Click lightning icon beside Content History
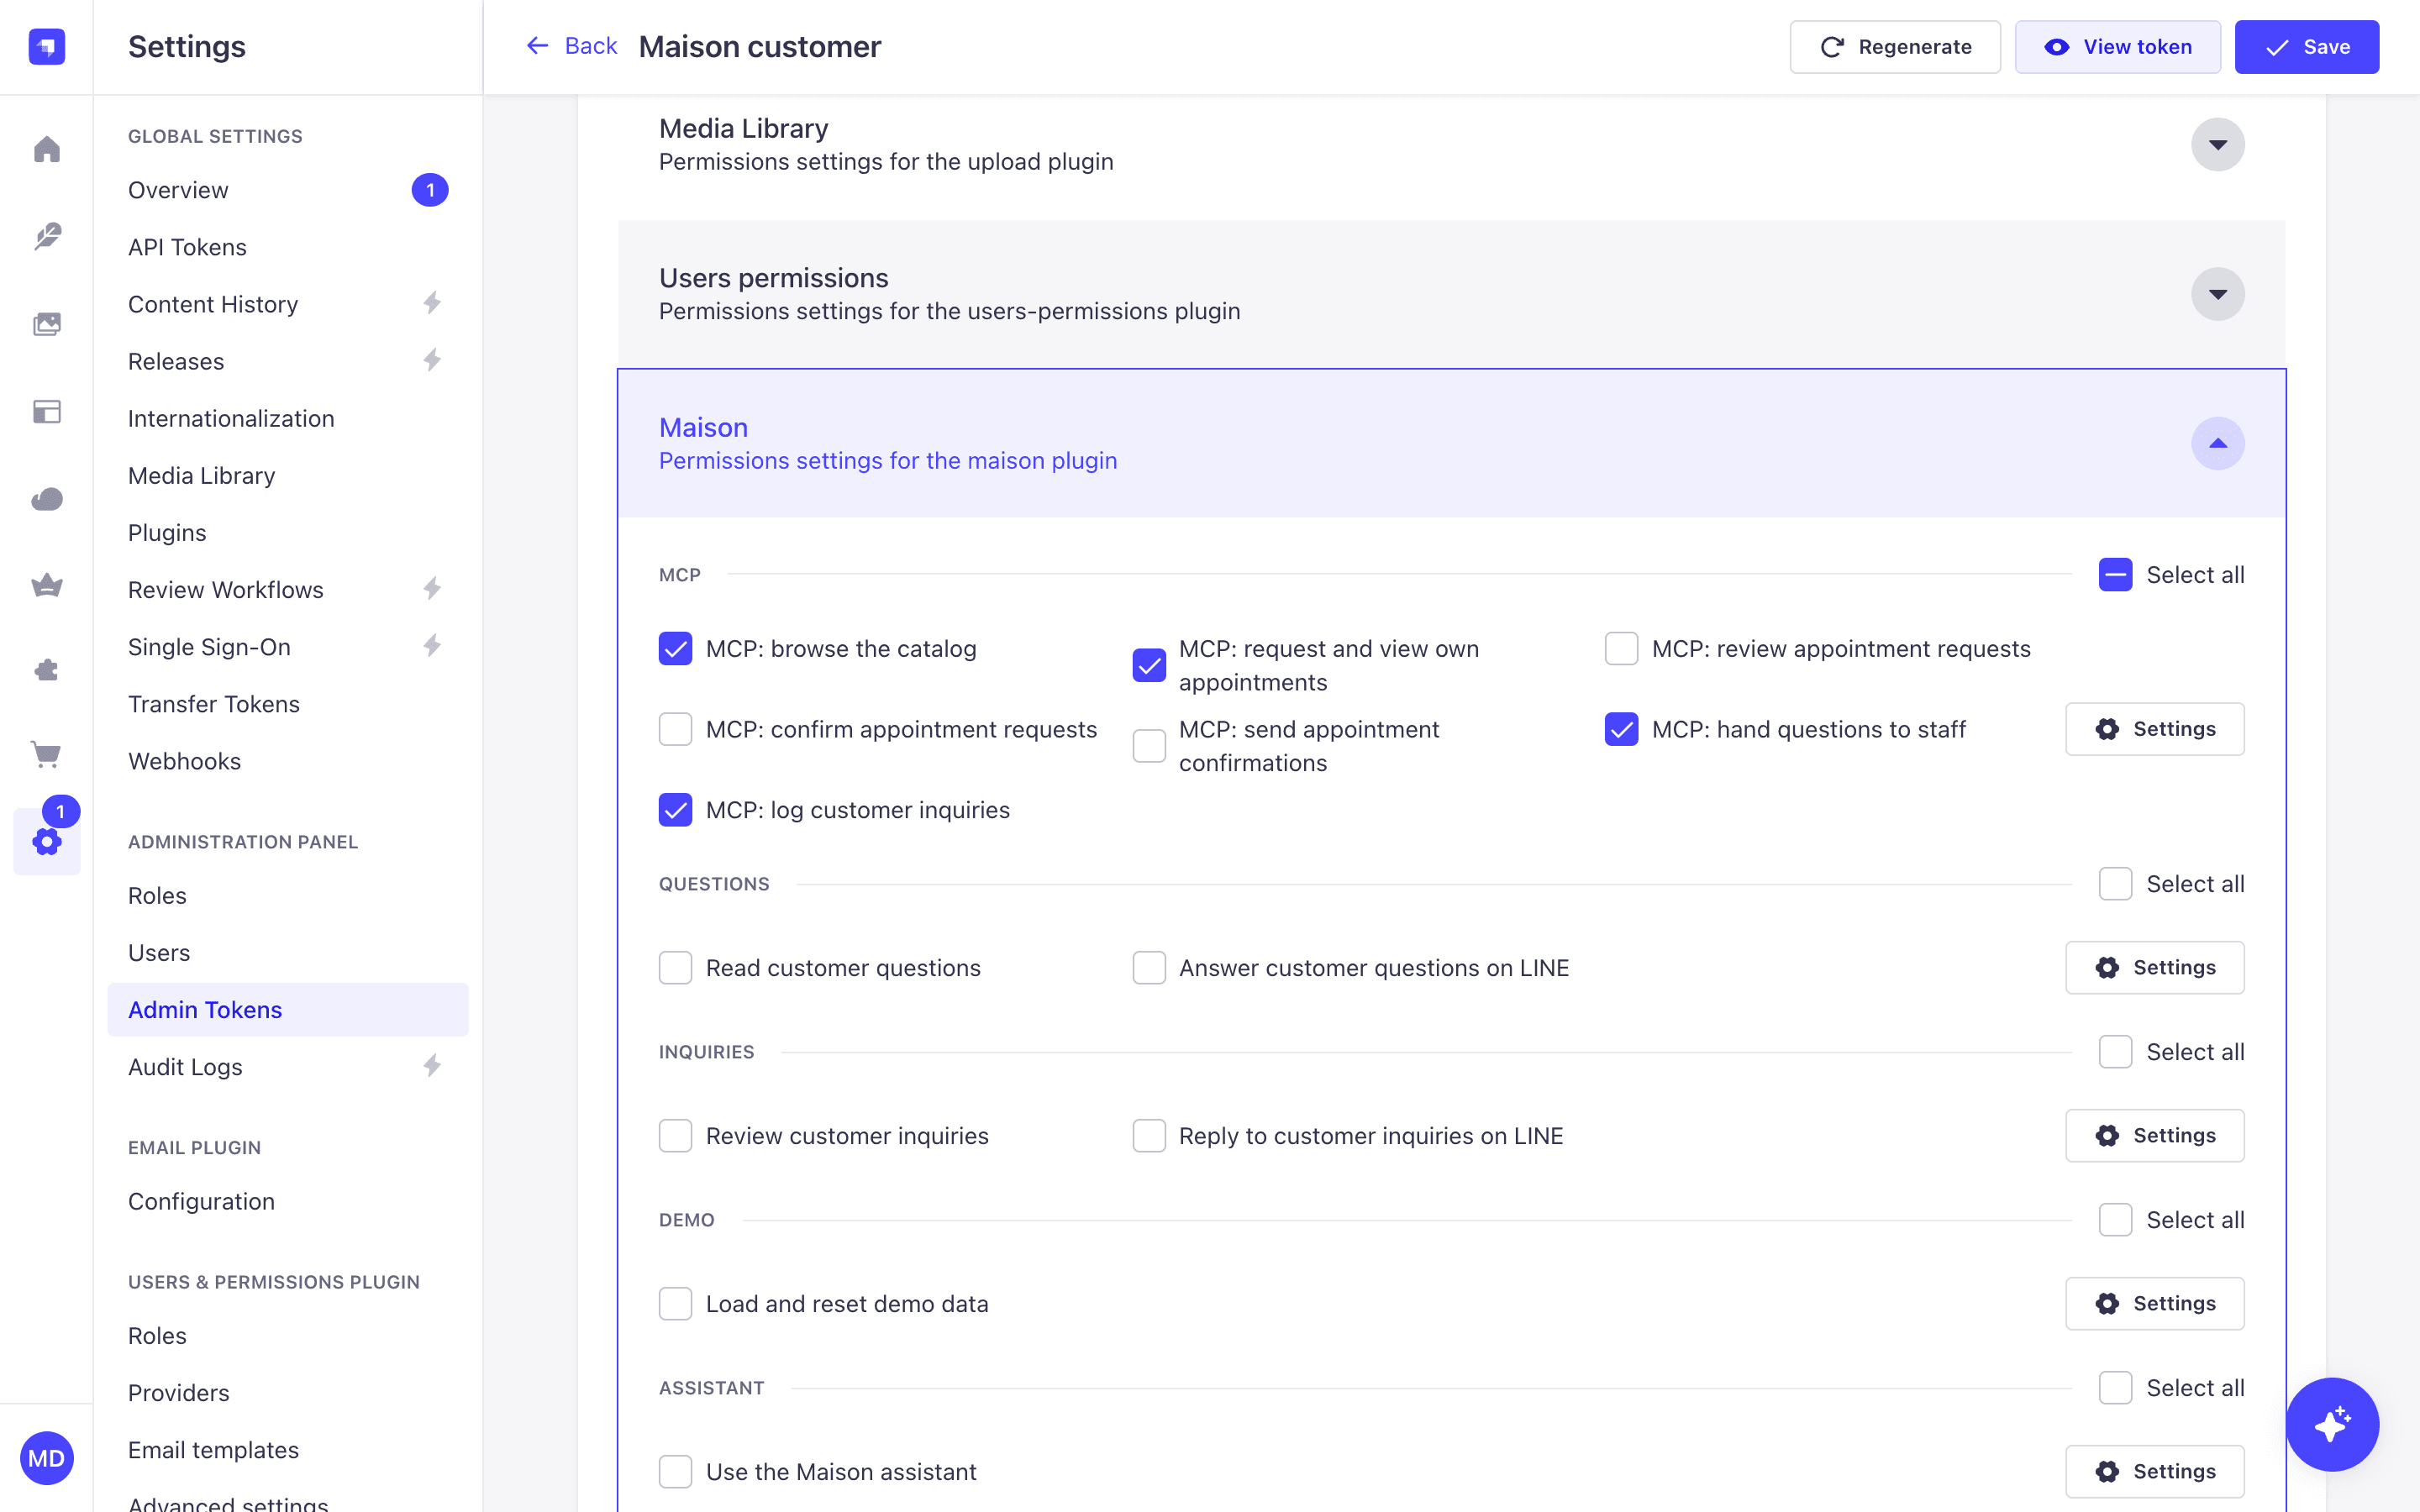Viewport: 2420px width, 1512px height. point(432,303)
